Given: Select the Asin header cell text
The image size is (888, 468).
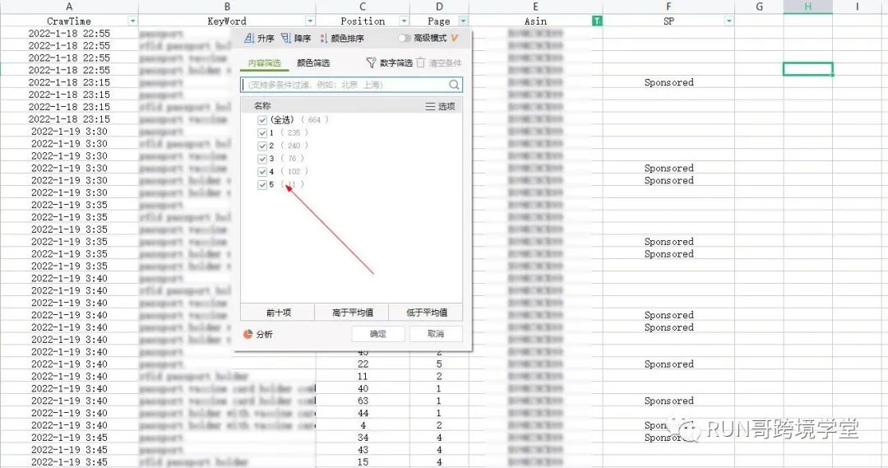Looking at the screenshot, I should (535, 21).
